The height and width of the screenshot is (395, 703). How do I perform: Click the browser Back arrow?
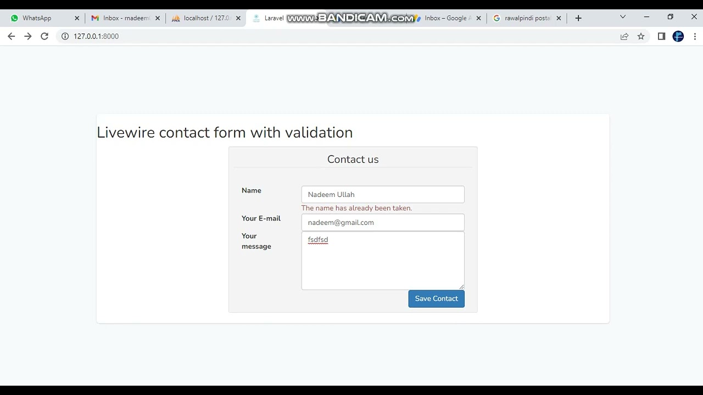coord(12,36)
